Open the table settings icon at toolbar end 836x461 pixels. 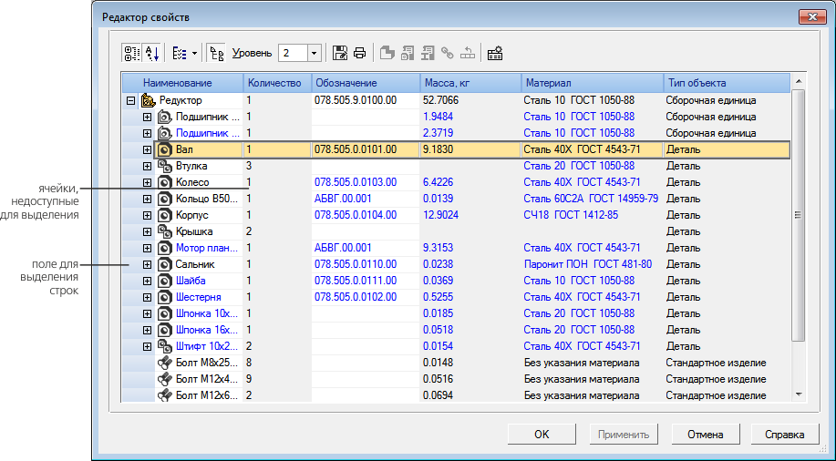495,54
